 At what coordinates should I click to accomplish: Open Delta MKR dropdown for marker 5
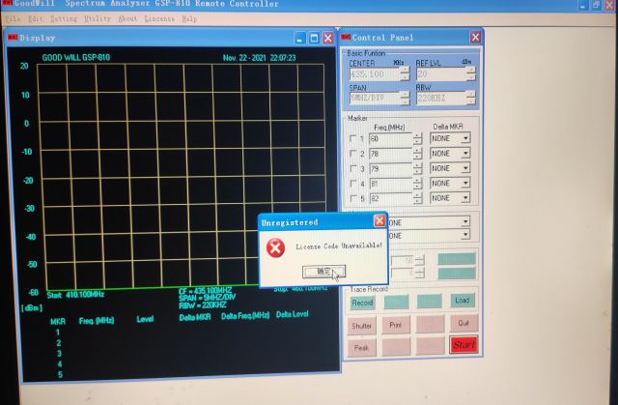465,197
